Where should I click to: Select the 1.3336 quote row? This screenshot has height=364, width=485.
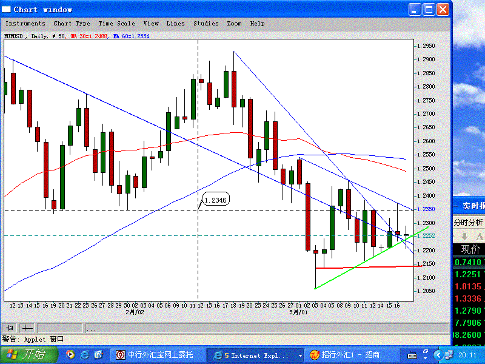coord(469,298)
